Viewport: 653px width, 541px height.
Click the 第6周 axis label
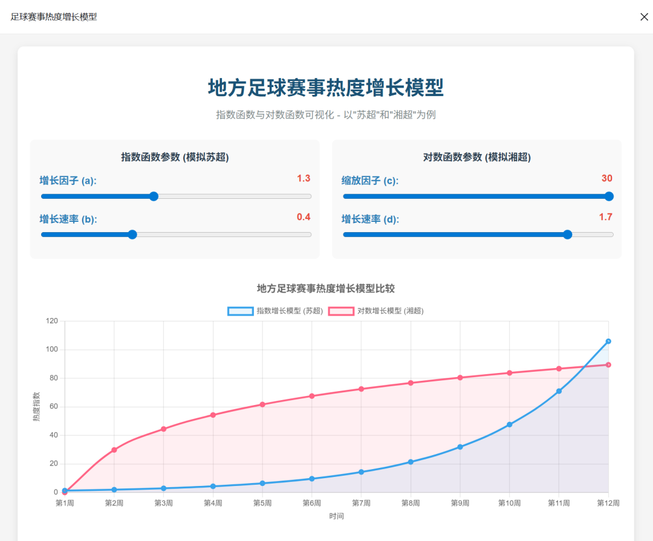pyautogui.click(x=312, y=502)
